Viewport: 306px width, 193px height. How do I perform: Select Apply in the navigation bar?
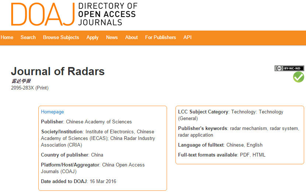point(92,37)
